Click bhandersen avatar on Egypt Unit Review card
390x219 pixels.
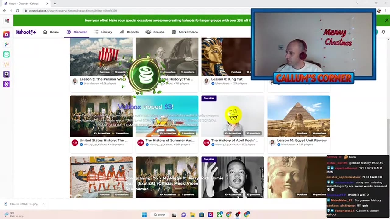point(272,142)
